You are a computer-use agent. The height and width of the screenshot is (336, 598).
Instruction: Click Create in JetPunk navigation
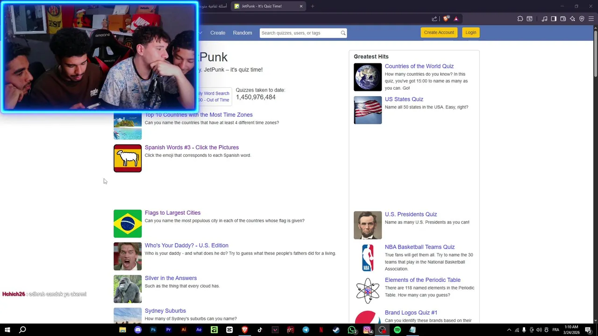pyautogui.click(x=218, y=33)
